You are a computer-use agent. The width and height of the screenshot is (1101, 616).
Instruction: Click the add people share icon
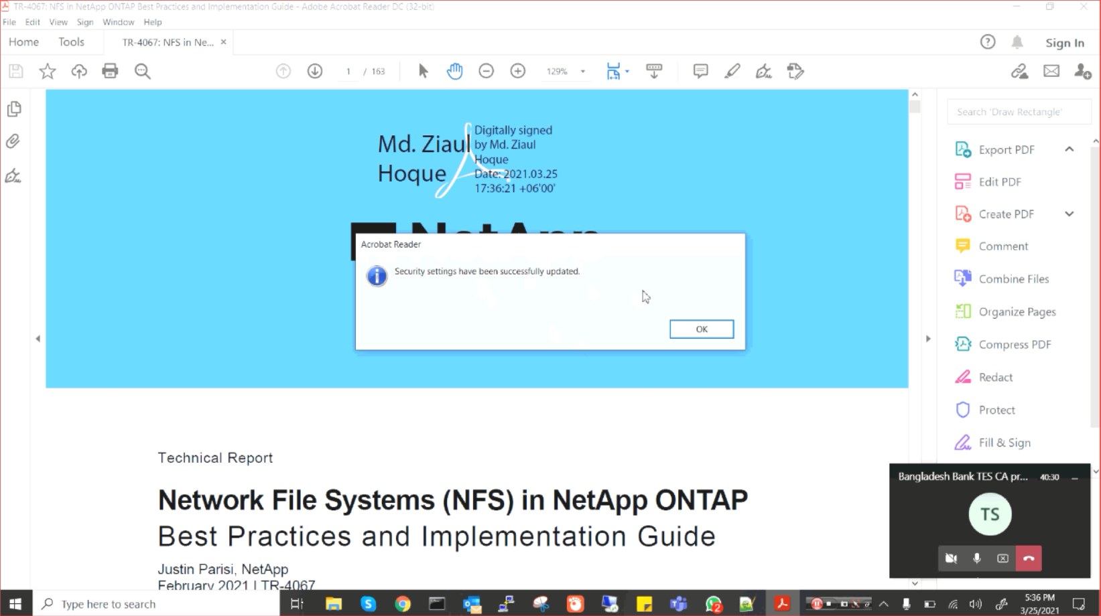coord(1083,71)
